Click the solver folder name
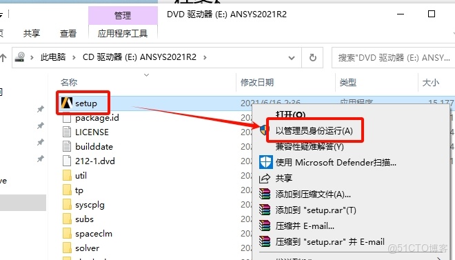This screenshot has width=455, height=260. pos(87,248)
